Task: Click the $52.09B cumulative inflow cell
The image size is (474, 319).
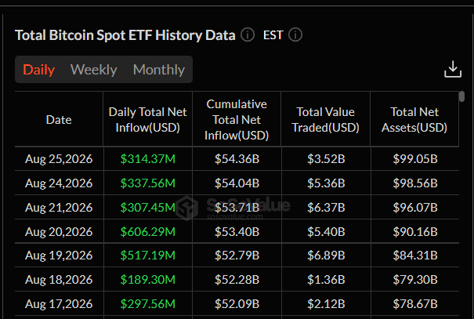Action: 237,303
